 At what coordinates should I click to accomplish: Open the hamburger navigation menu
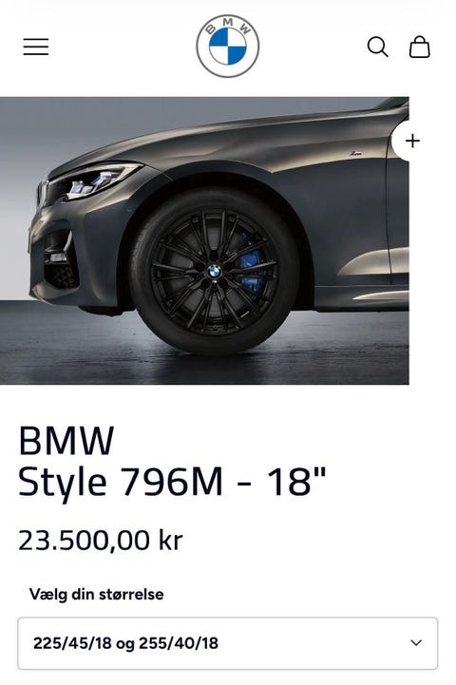tap(36, 47)
